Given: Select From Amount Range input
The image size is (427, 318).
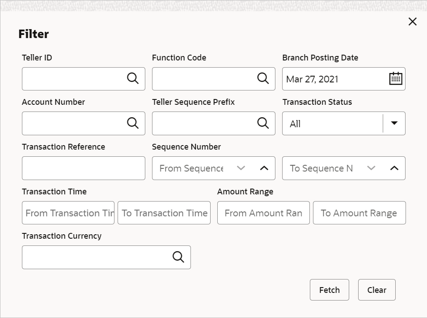Looking at the screenshot, I should pos(263,213).
